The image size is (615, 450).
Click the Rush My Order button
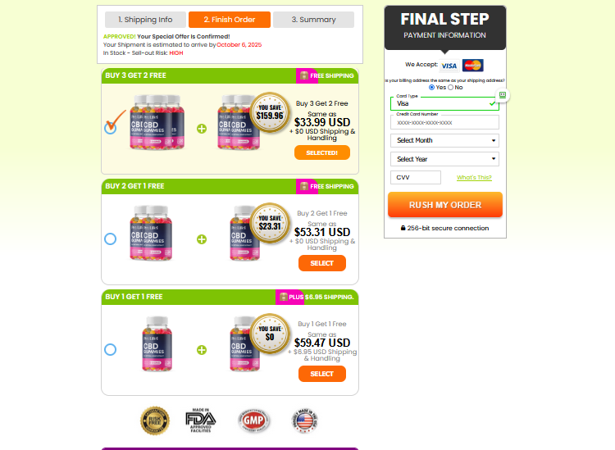(x=445, y=205)
